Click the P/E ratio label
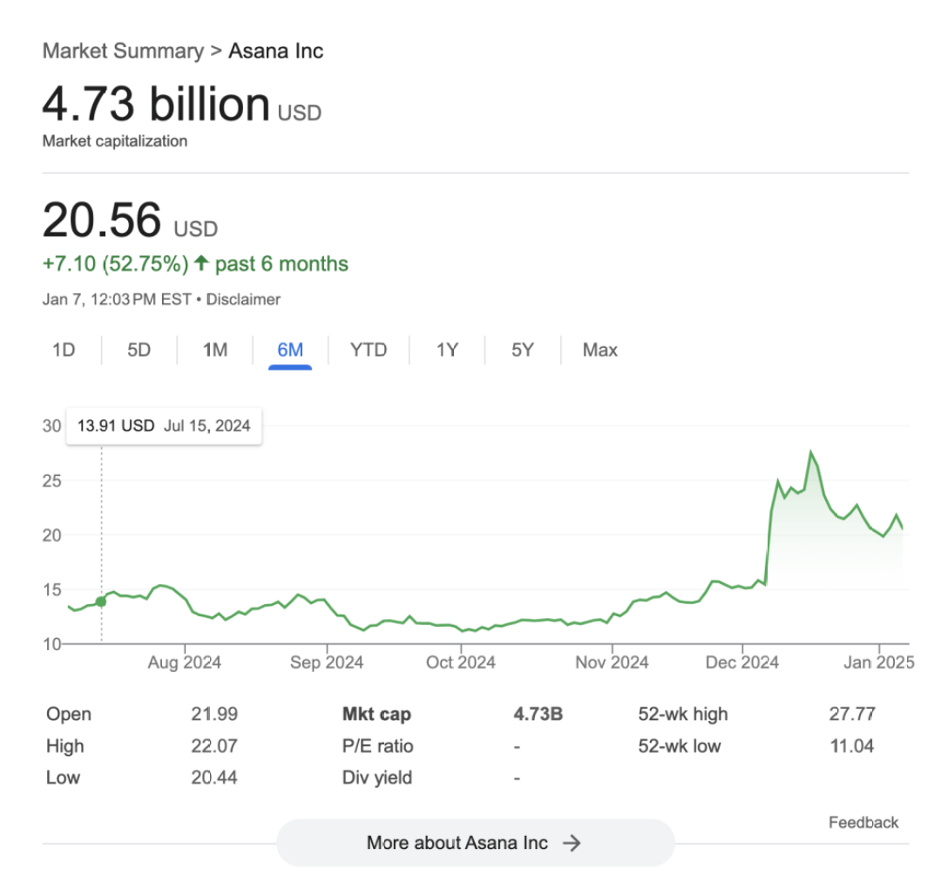Image resolution: width=941 pixels, height=883 pixels. coord(377,746)
